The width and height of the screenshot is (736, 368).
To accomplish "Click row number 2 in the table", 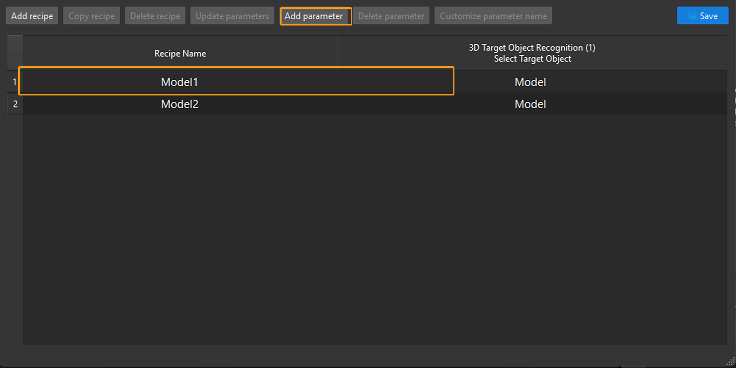I will [x=15, y=104].
